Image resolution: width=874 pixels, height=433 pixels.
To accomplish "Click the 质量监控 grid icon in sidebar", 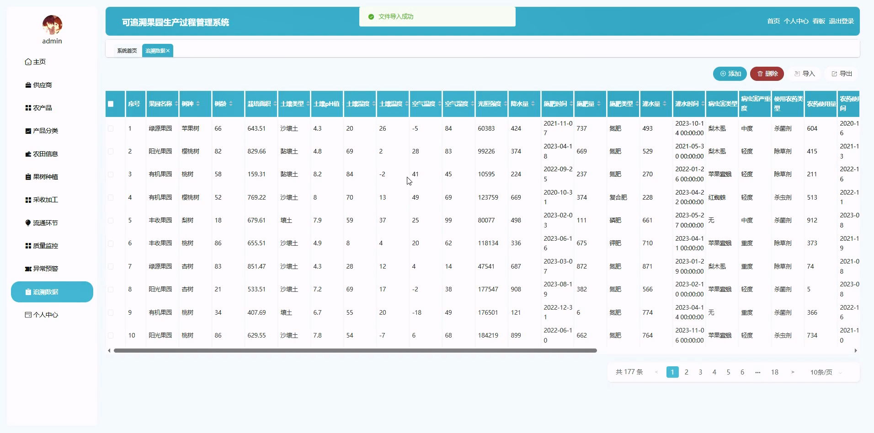I will click(28, 246).
